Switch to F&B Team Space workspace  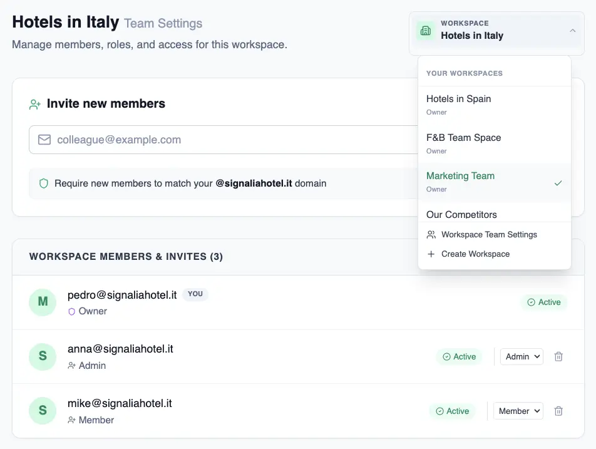pyautogui.click(x=494, y=143)
